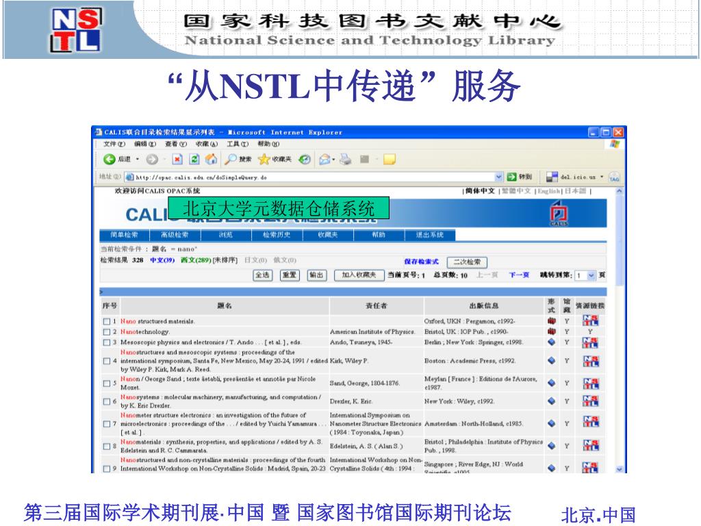The width and height of the screenshot is (701, 526).
Task: Click red book format icon for row 1
Action: point(552,321)
